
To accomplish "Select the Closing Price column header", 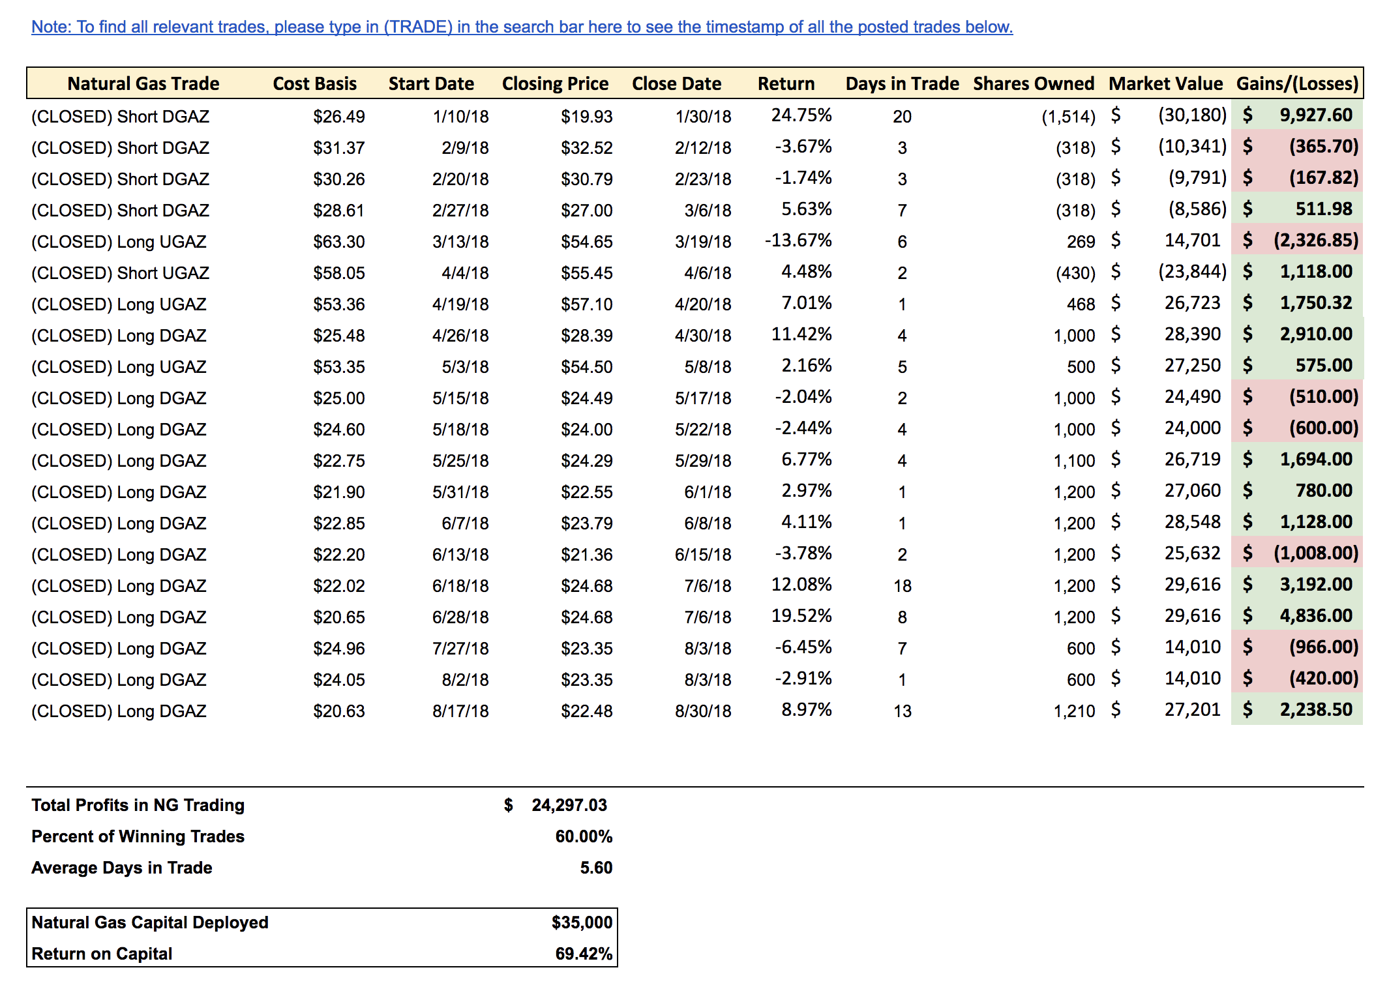I will [555, 83].
